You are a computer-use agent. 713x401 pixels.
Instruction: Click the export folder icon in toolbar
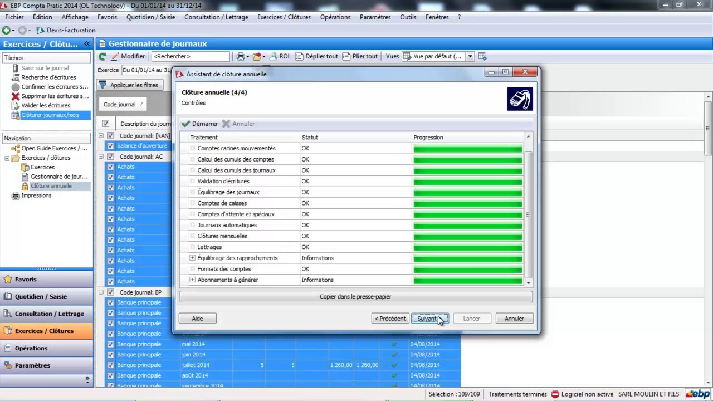tap(257, 56)
